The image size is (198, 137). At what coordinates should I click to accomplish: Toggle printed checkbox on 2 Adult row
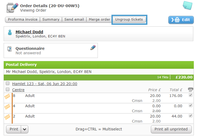coord(190,116)
